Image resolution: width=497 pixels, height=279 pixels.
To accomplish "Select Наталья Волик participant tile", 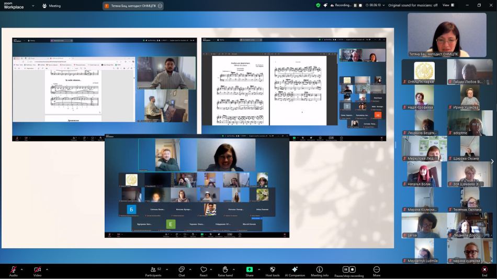I will 424,174.
